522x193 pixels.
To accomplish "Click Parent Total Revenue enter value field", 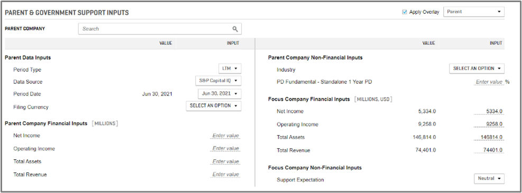I will tap(225, 175).
